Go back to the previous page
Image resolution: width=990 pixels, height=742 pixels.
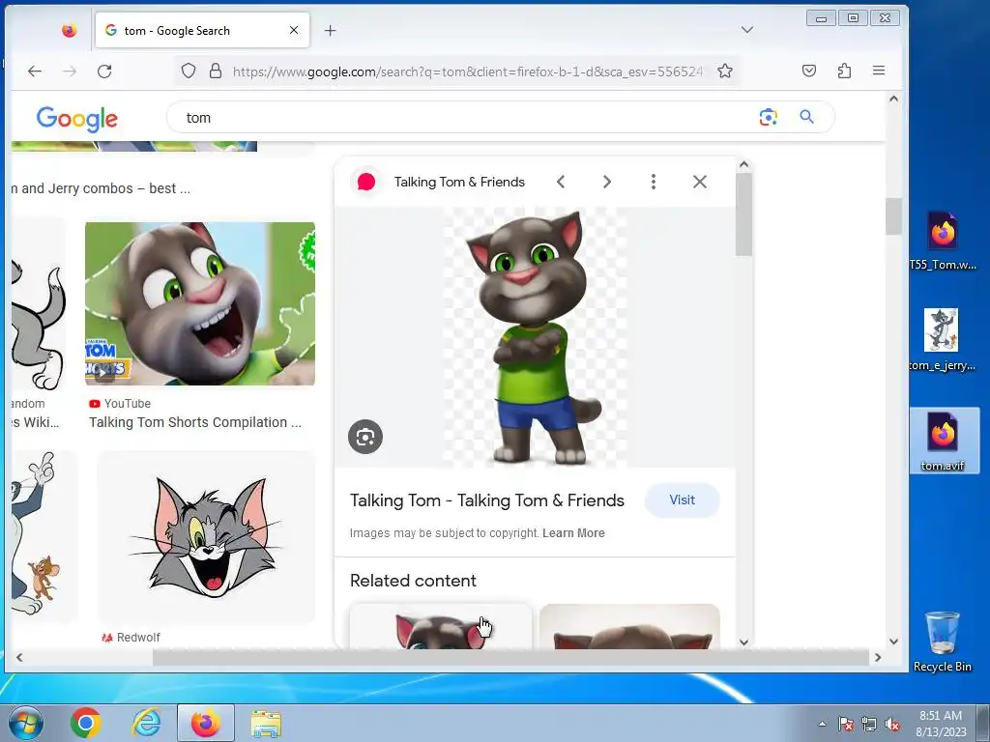coord(35,71)
